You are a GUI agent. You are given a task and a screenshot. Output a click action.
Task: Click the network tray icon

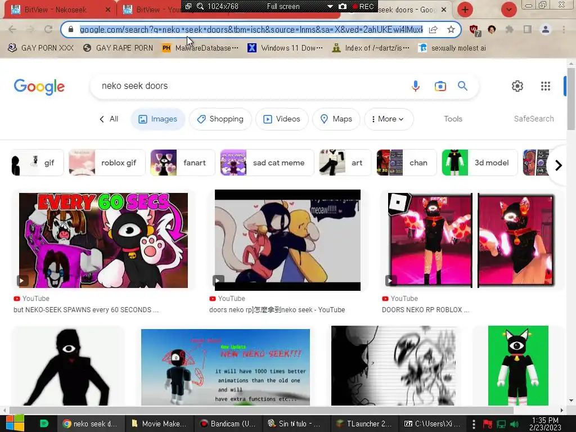(x=501, y=424)
